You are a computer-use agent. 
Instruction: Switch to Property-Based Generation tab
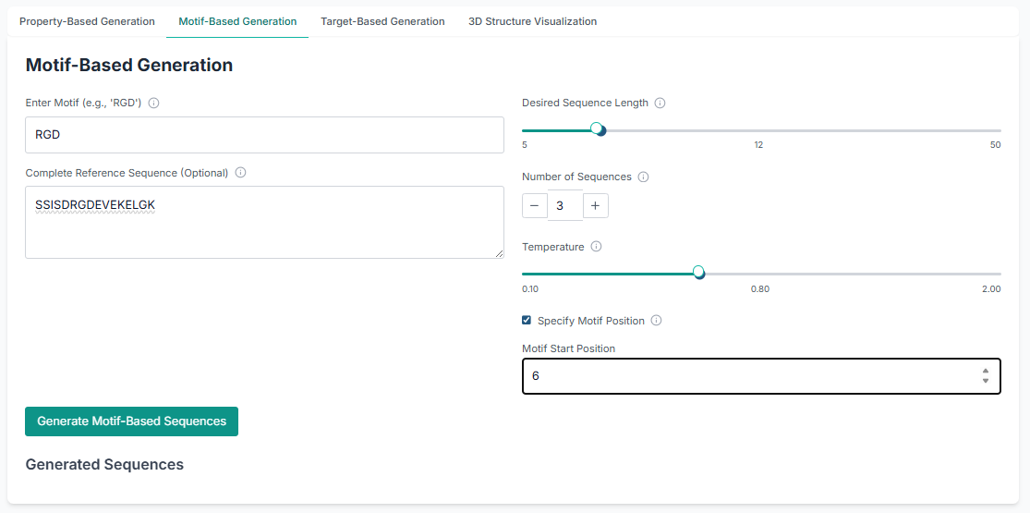tap(87, 21)
